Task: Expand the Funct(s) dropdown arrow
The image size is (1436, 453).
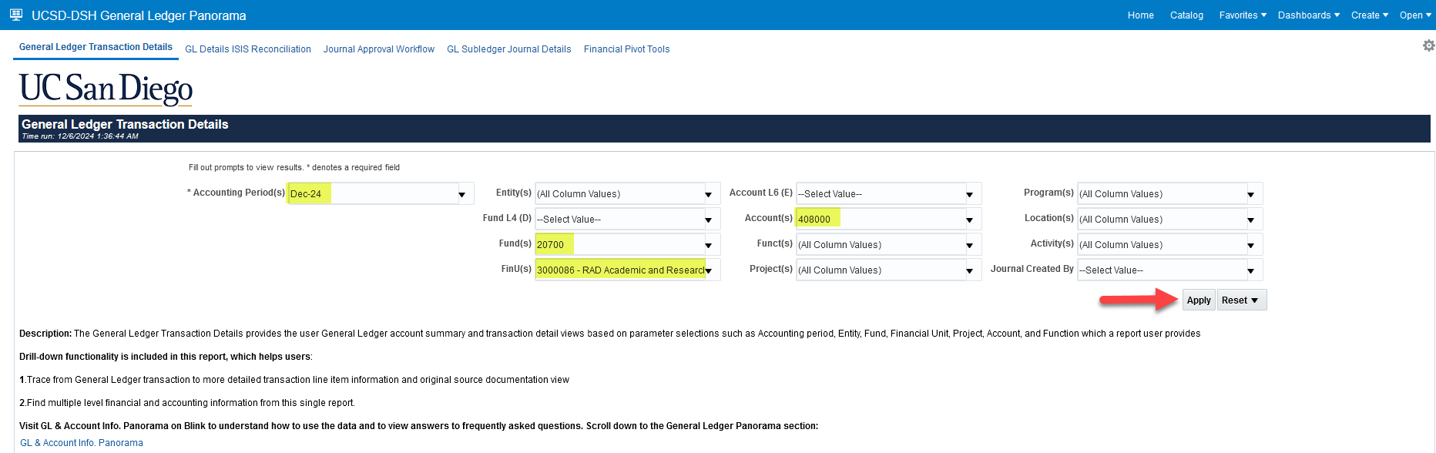Action: 970,245
